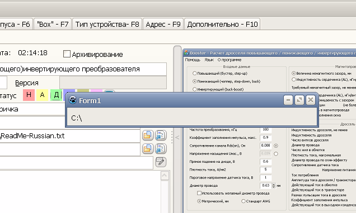
Task: Click the Индуктивность дросселя, не менее label
Action: [x=319, y=130]
